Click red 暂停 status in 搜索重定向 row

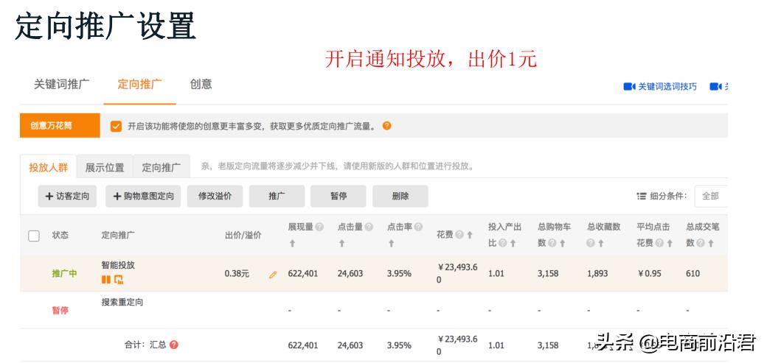[x=60, y=310]
